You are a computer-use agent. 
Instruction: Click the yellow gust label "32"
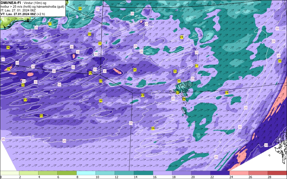coord(23,85)
